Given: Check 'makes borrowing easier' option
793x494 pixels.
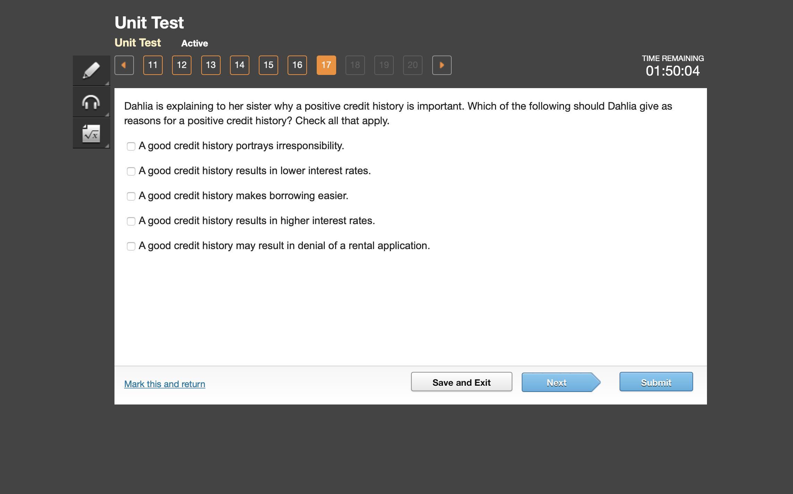Looking at the screenshot, I should pos(131,196).
